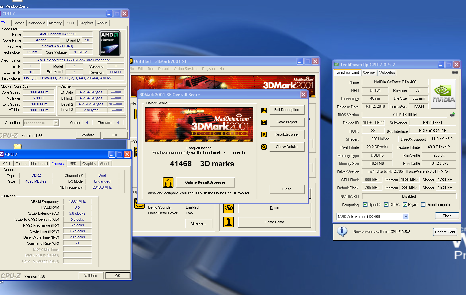Click the Close button in GPU-Z window
466x295 pixels.
[447, 216]
